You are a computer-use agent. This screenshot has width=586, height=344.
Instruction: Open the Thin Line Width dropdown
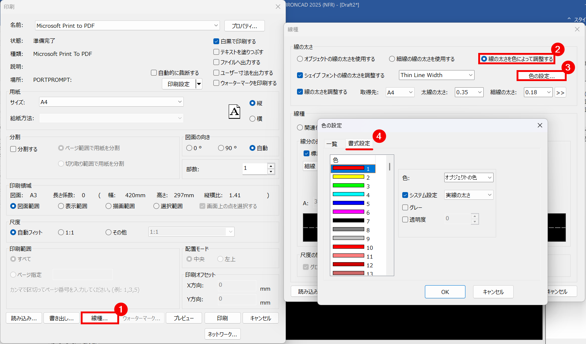point(471,75)
